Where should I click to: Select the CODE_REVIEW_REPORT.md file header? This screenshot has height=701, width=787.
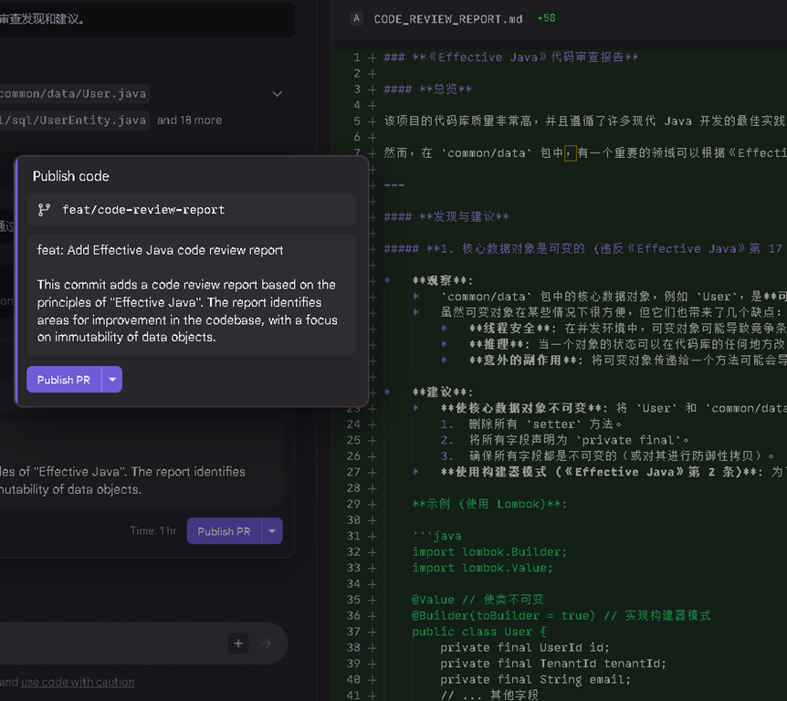point(447,19)
